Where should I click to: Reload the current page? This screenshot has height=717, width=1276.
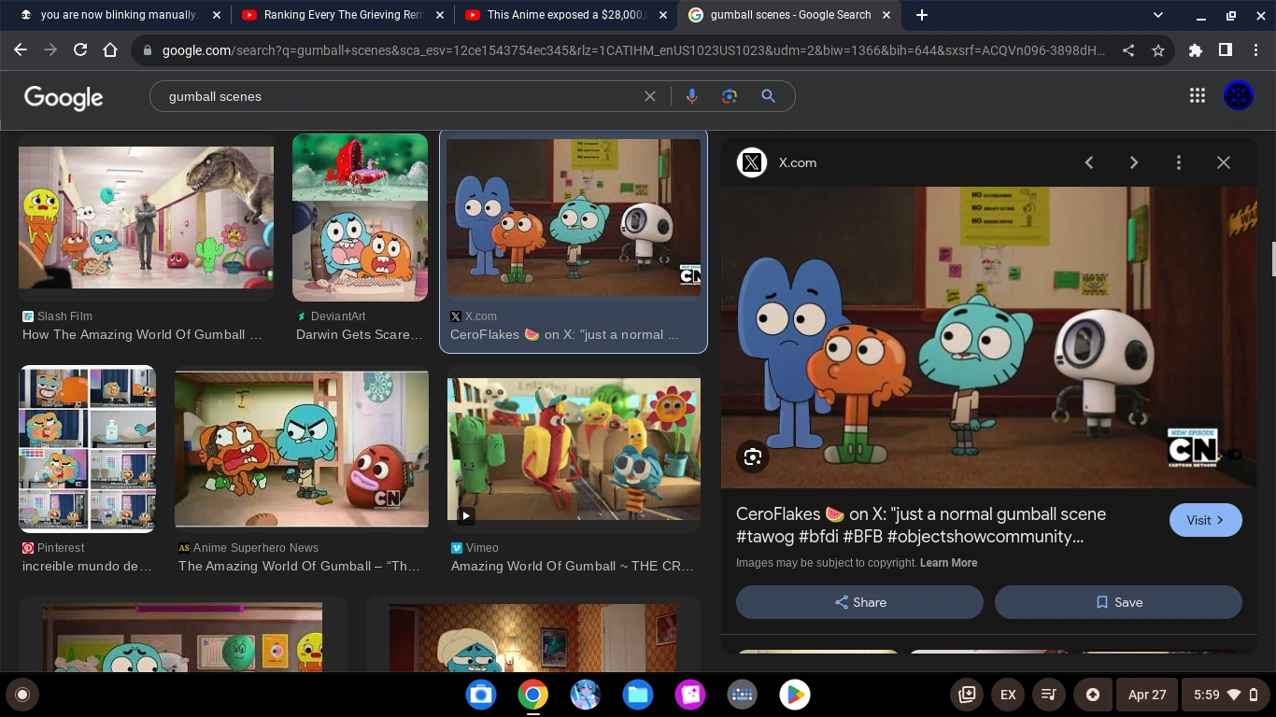(x=79, y=51)
